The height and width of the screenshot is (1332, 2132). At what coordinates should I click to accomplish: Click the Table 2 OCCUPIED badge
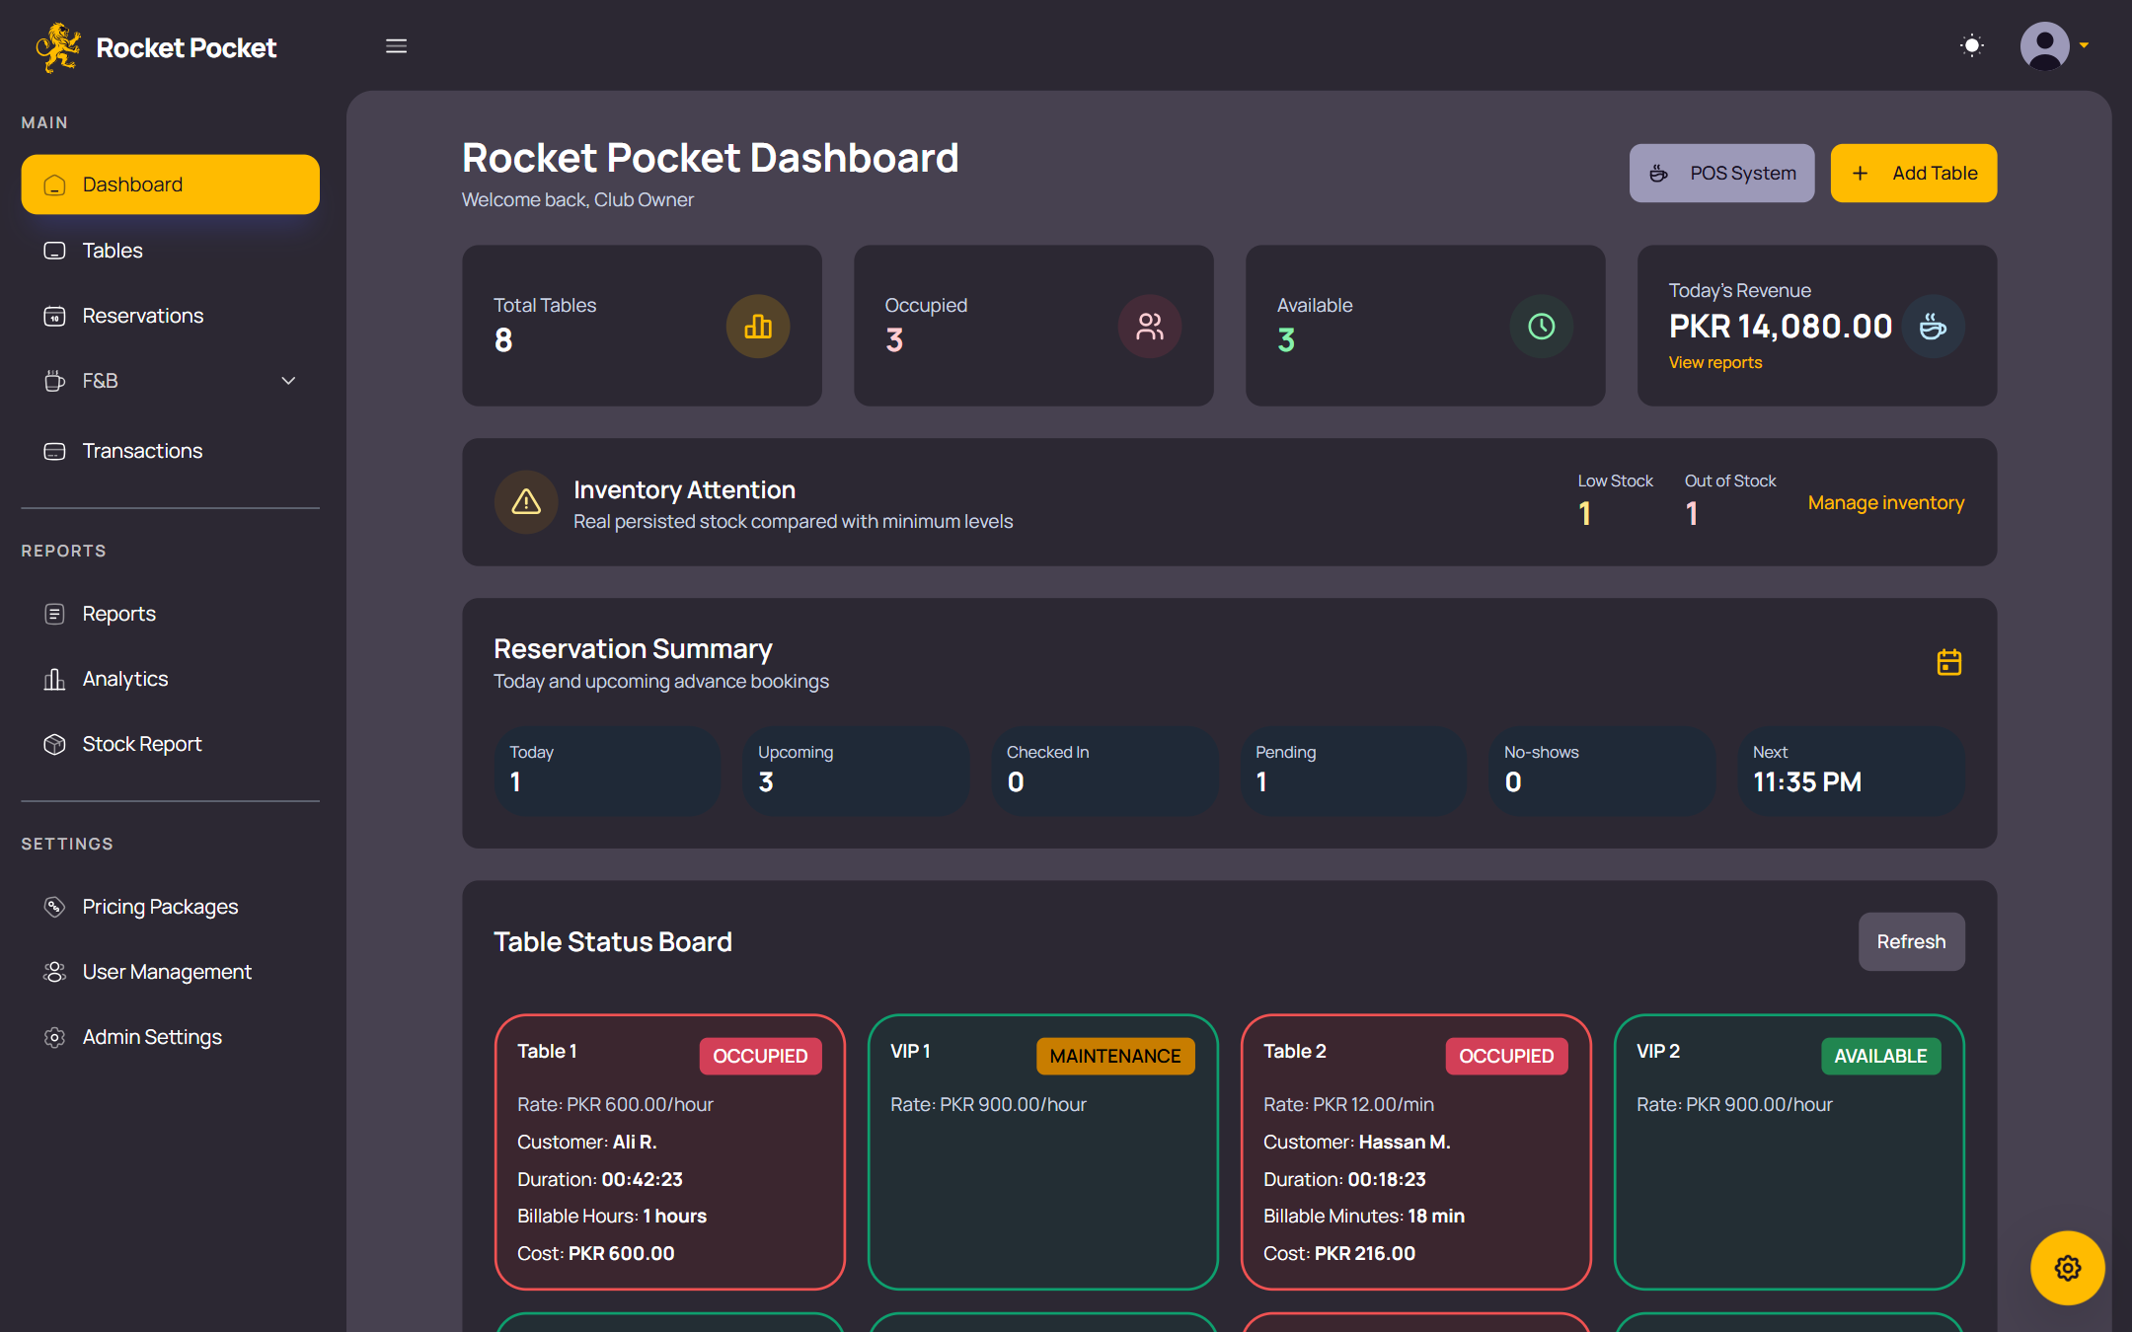tap(1506, 1056)
